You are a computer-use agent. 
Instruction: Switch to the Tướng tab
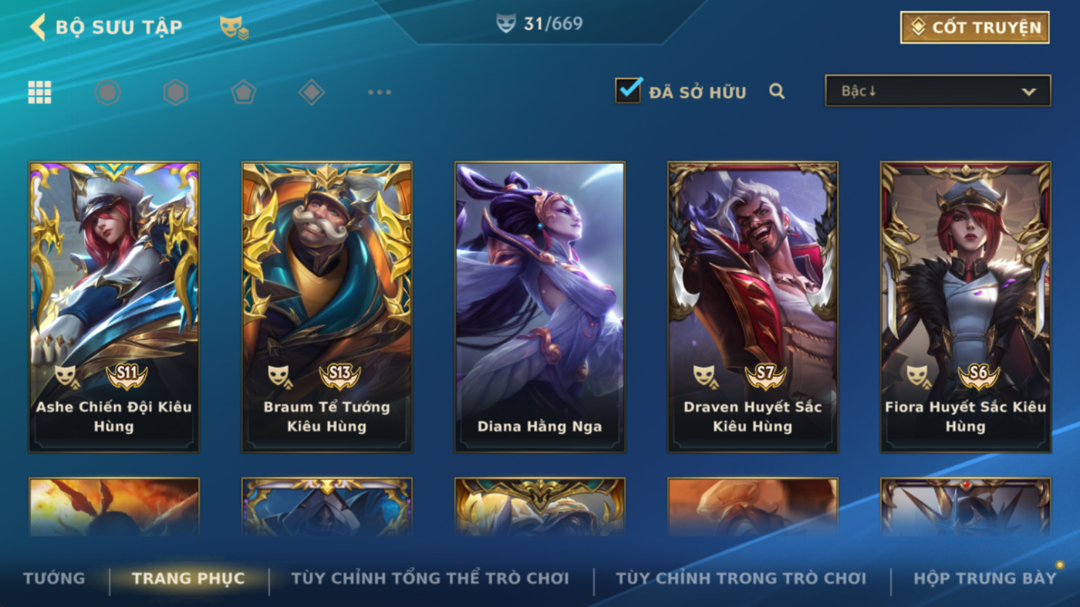[54, 578]
